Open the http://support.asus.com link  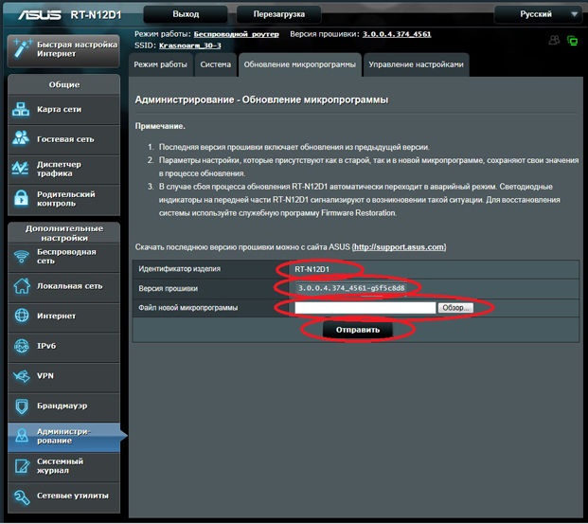coord(400,247)
